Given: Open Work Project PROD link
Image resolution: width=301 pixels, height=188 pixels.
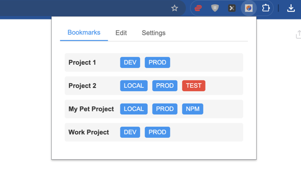Looking at the screenshot, I should pos(158,132).
